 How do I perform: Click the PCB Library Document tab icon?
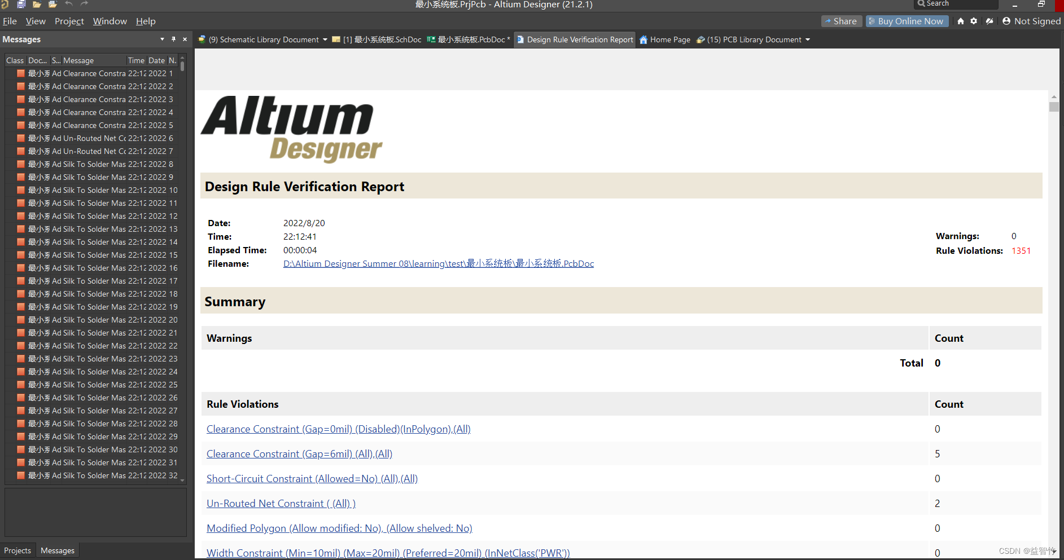(x=700, y=39)
